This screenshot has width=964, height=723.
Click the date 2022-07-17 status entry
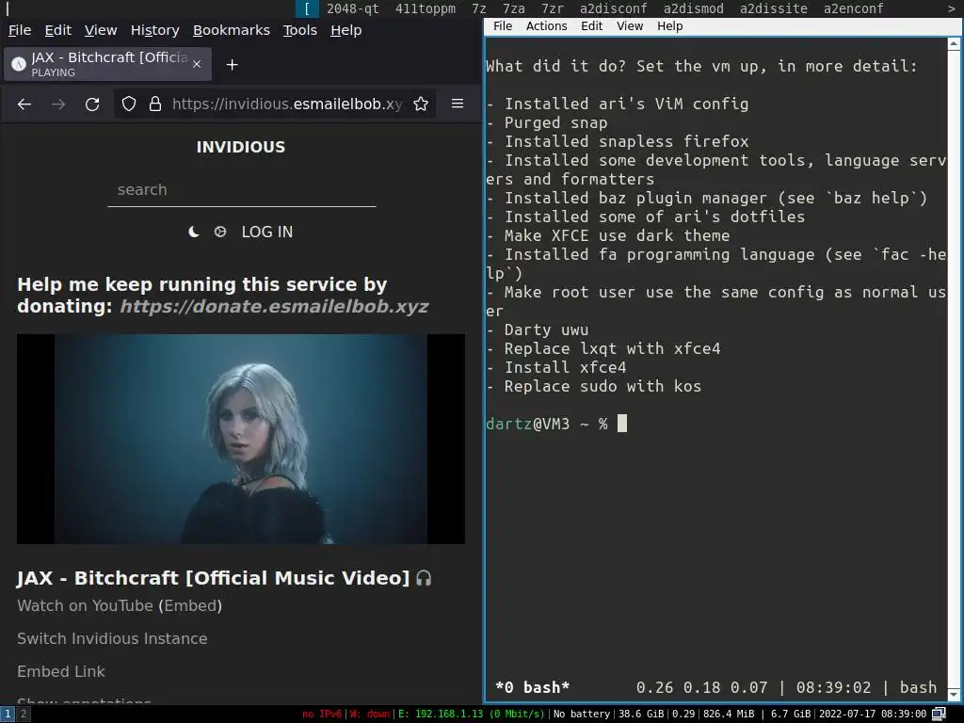pyautogui.click(x=873, y=714)
